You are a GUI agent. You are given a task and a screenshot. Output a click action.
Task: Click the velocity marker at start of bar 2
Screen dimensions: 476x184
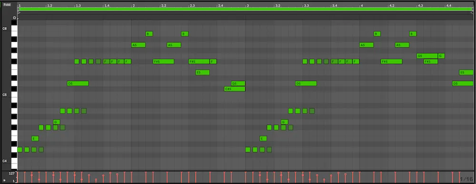coord(132,177)
